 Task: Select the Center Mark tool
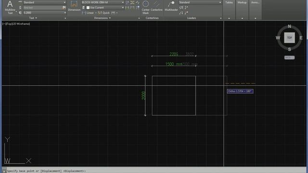click(145, 8)
